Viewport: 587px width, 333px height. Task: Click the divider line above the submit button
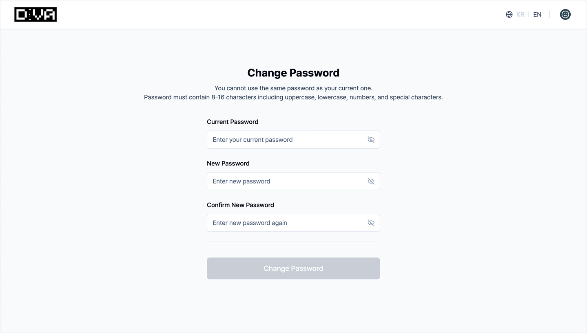(x=293, y=241)
